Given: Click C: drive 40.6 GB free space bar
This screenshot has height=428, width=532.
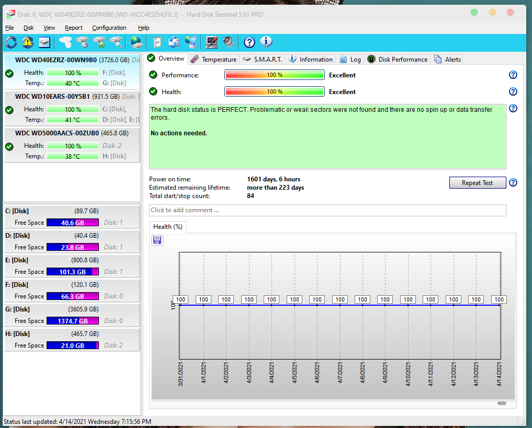Looking at the screenshot, I should (73, 223).
